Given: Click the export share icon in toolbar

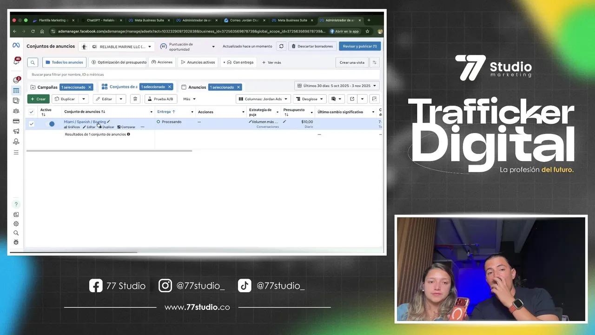Looking at the screenshot, I should (x=352, y=99).
